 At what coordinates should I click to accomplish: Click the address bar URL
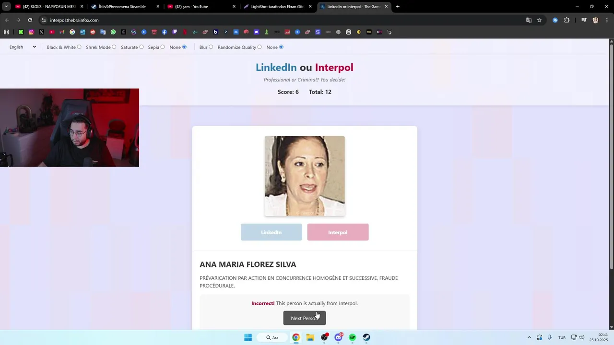74,20
